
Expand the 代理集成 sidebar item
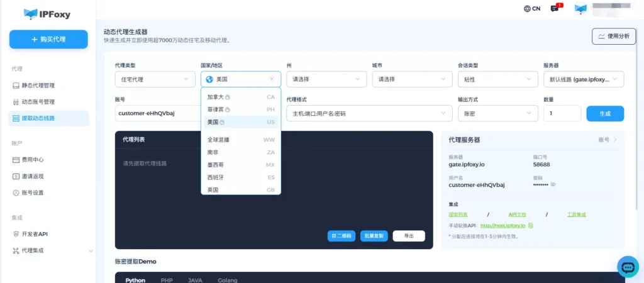tap(51, 250)
